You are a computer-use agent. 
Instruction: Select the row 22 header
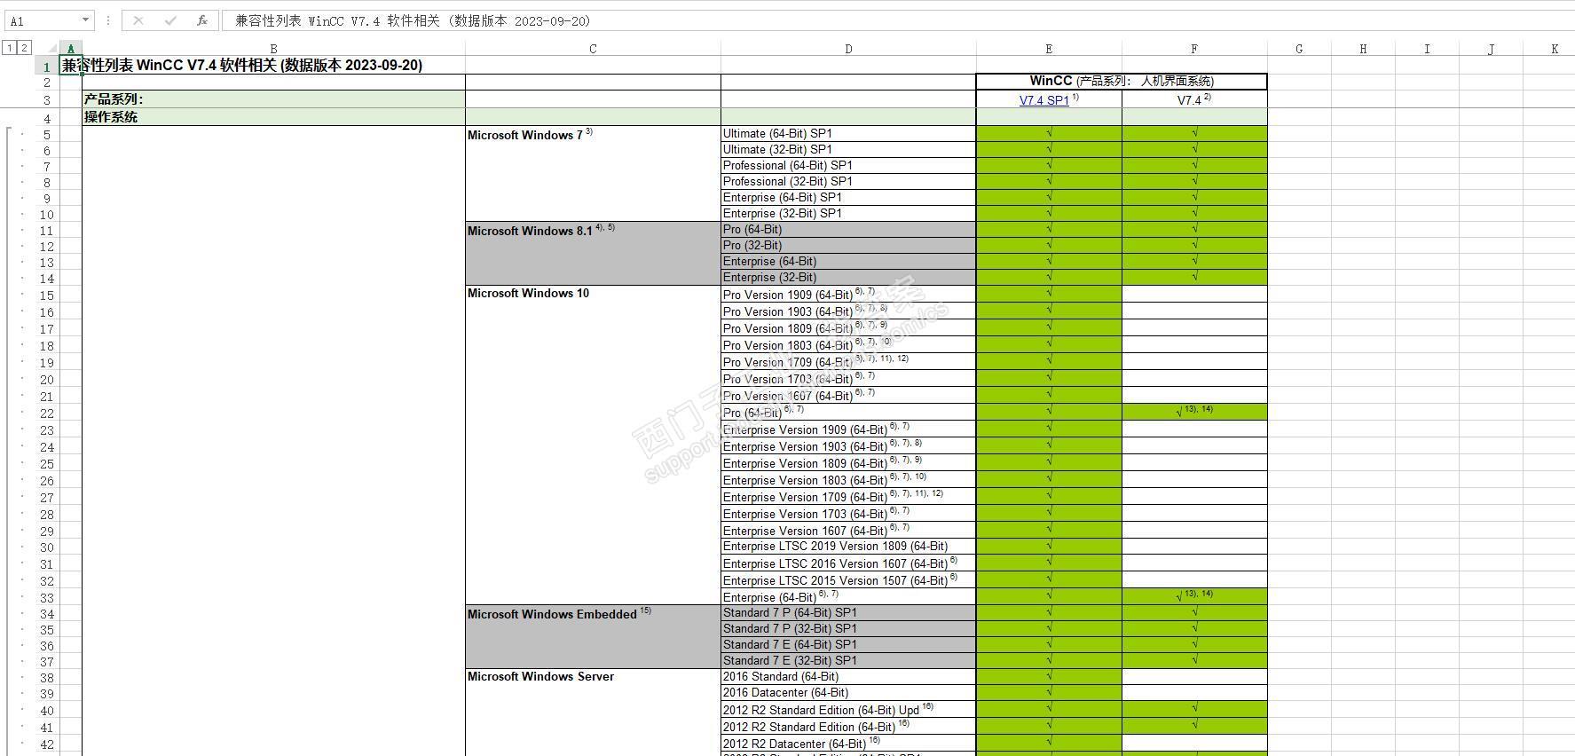coord(47,413)
